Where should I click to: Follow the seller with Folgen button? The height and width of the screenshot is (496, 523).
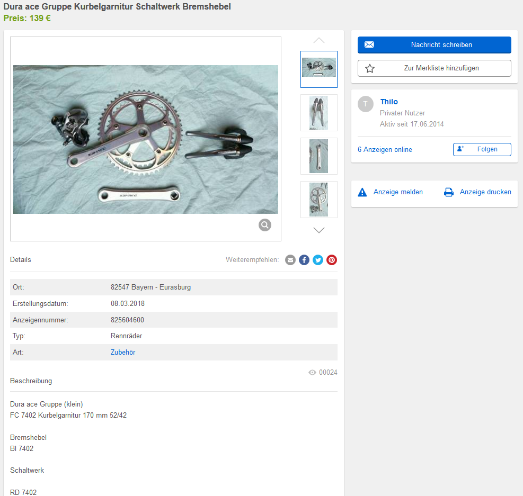tap(482, 149)
